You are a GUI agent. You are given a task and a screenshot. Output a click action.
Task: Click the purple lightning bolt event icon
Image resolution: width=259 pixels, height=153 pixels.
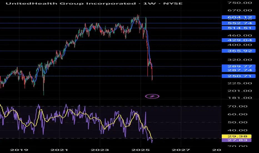(x=152, y=96)
